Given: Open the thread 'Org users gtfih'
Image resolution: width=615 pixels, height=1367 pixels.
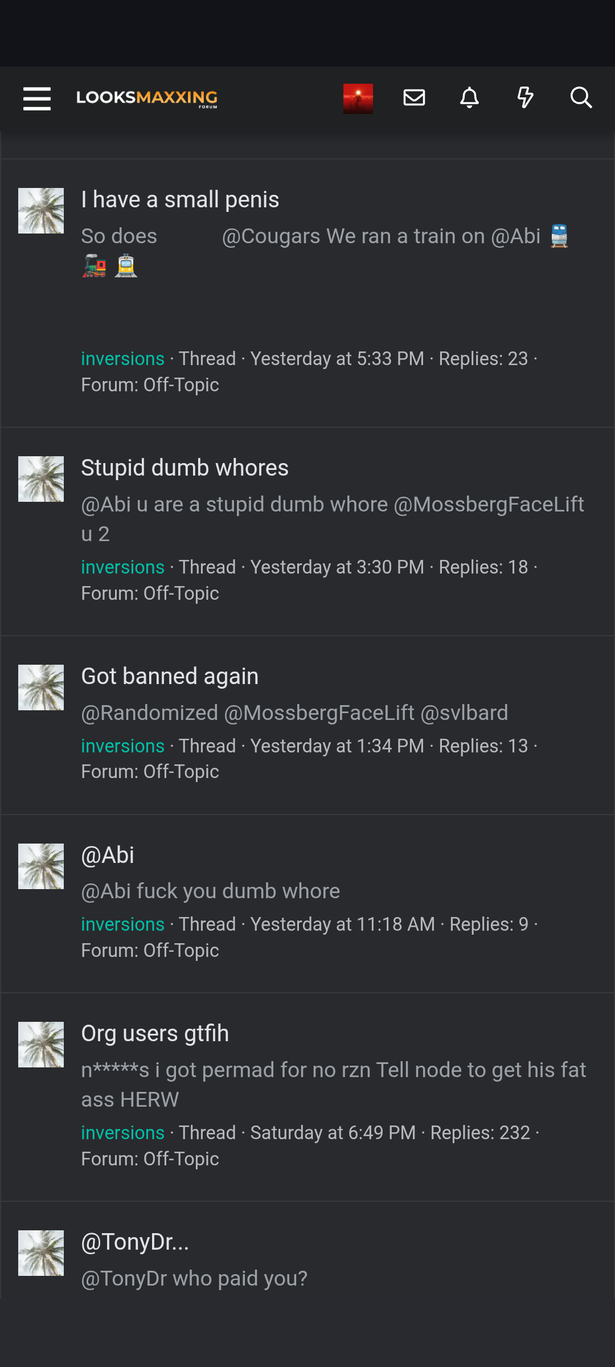Looking at the screenshot, I should pyautogui.click(x=155, y=1033).
